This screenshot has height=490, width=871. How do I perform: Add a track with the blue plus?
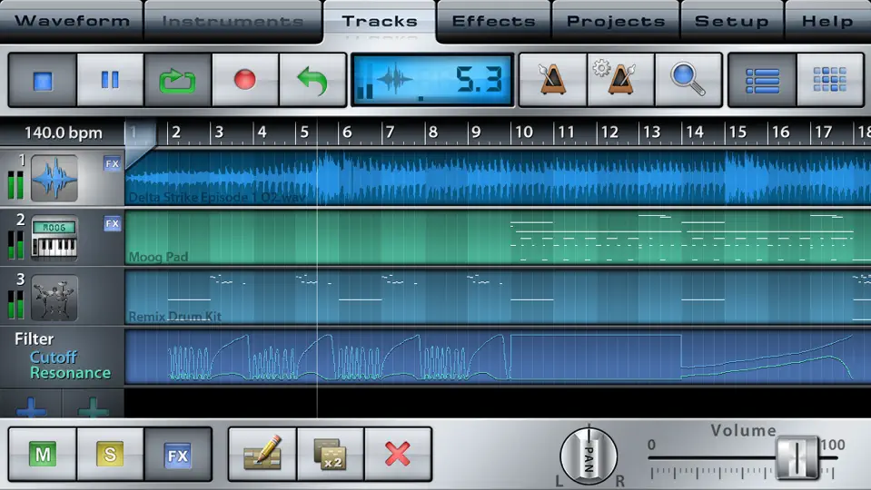point(31,407)
